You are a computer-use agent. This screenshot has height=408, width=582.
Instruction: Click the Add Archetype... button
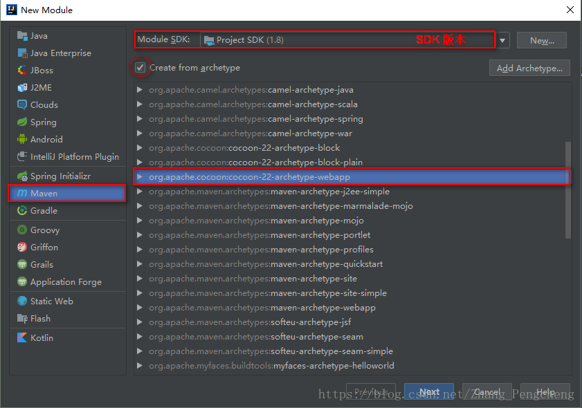(529, 68)
